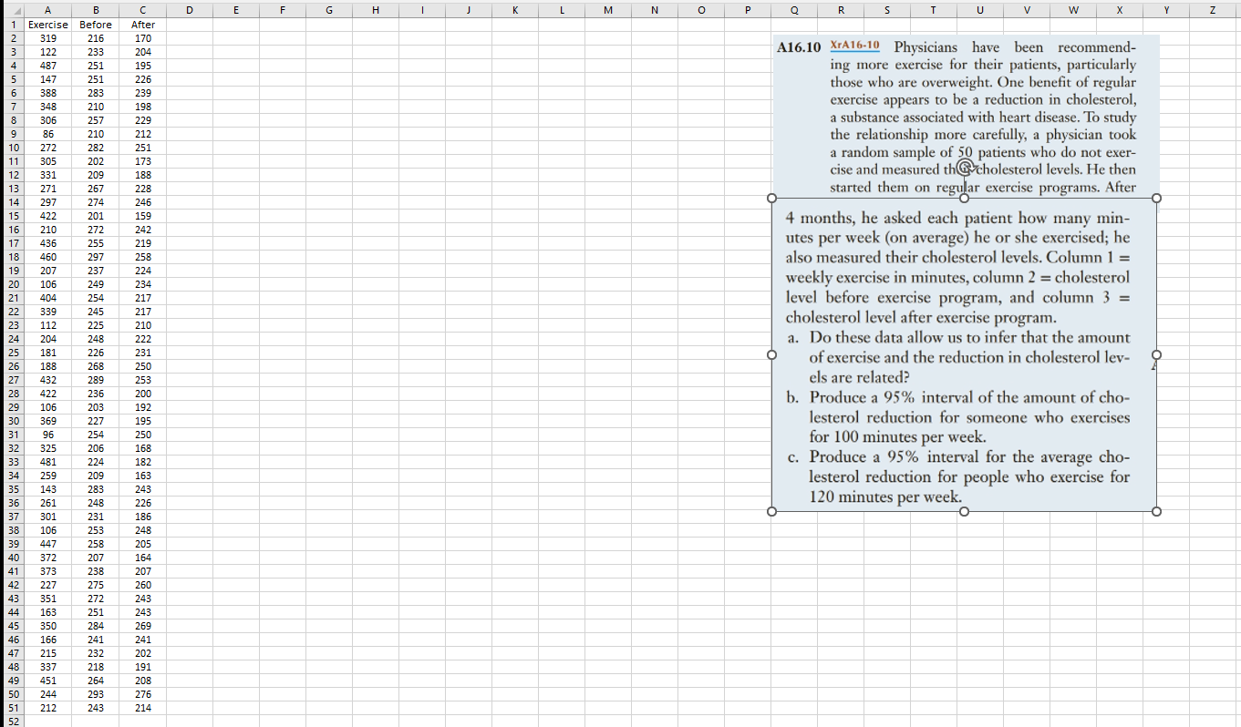Select column C header
The image size is (1241, 727).
click(142, 10)
